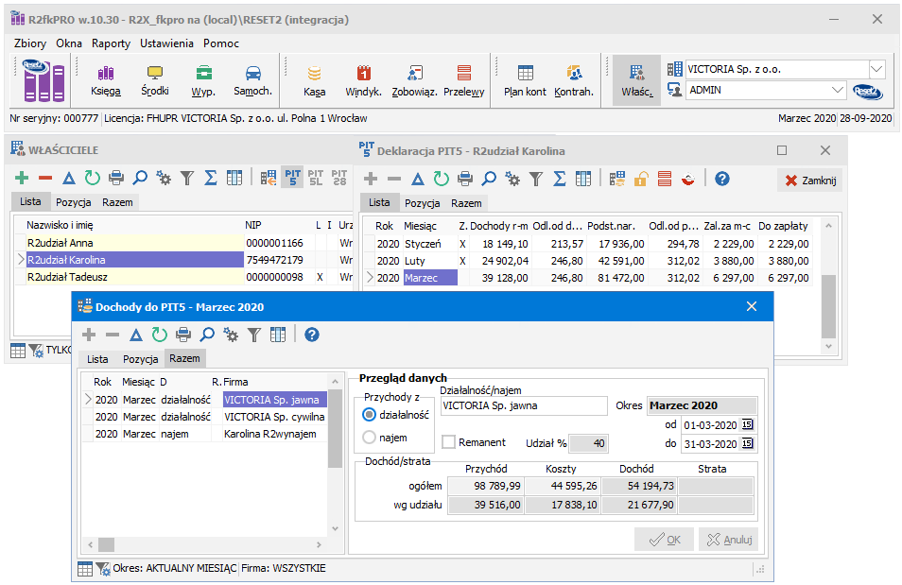Open the PIT 28 icon in WŁAŚCICIELE toolbar
This screenshot has width=902, height=585.
339,177
